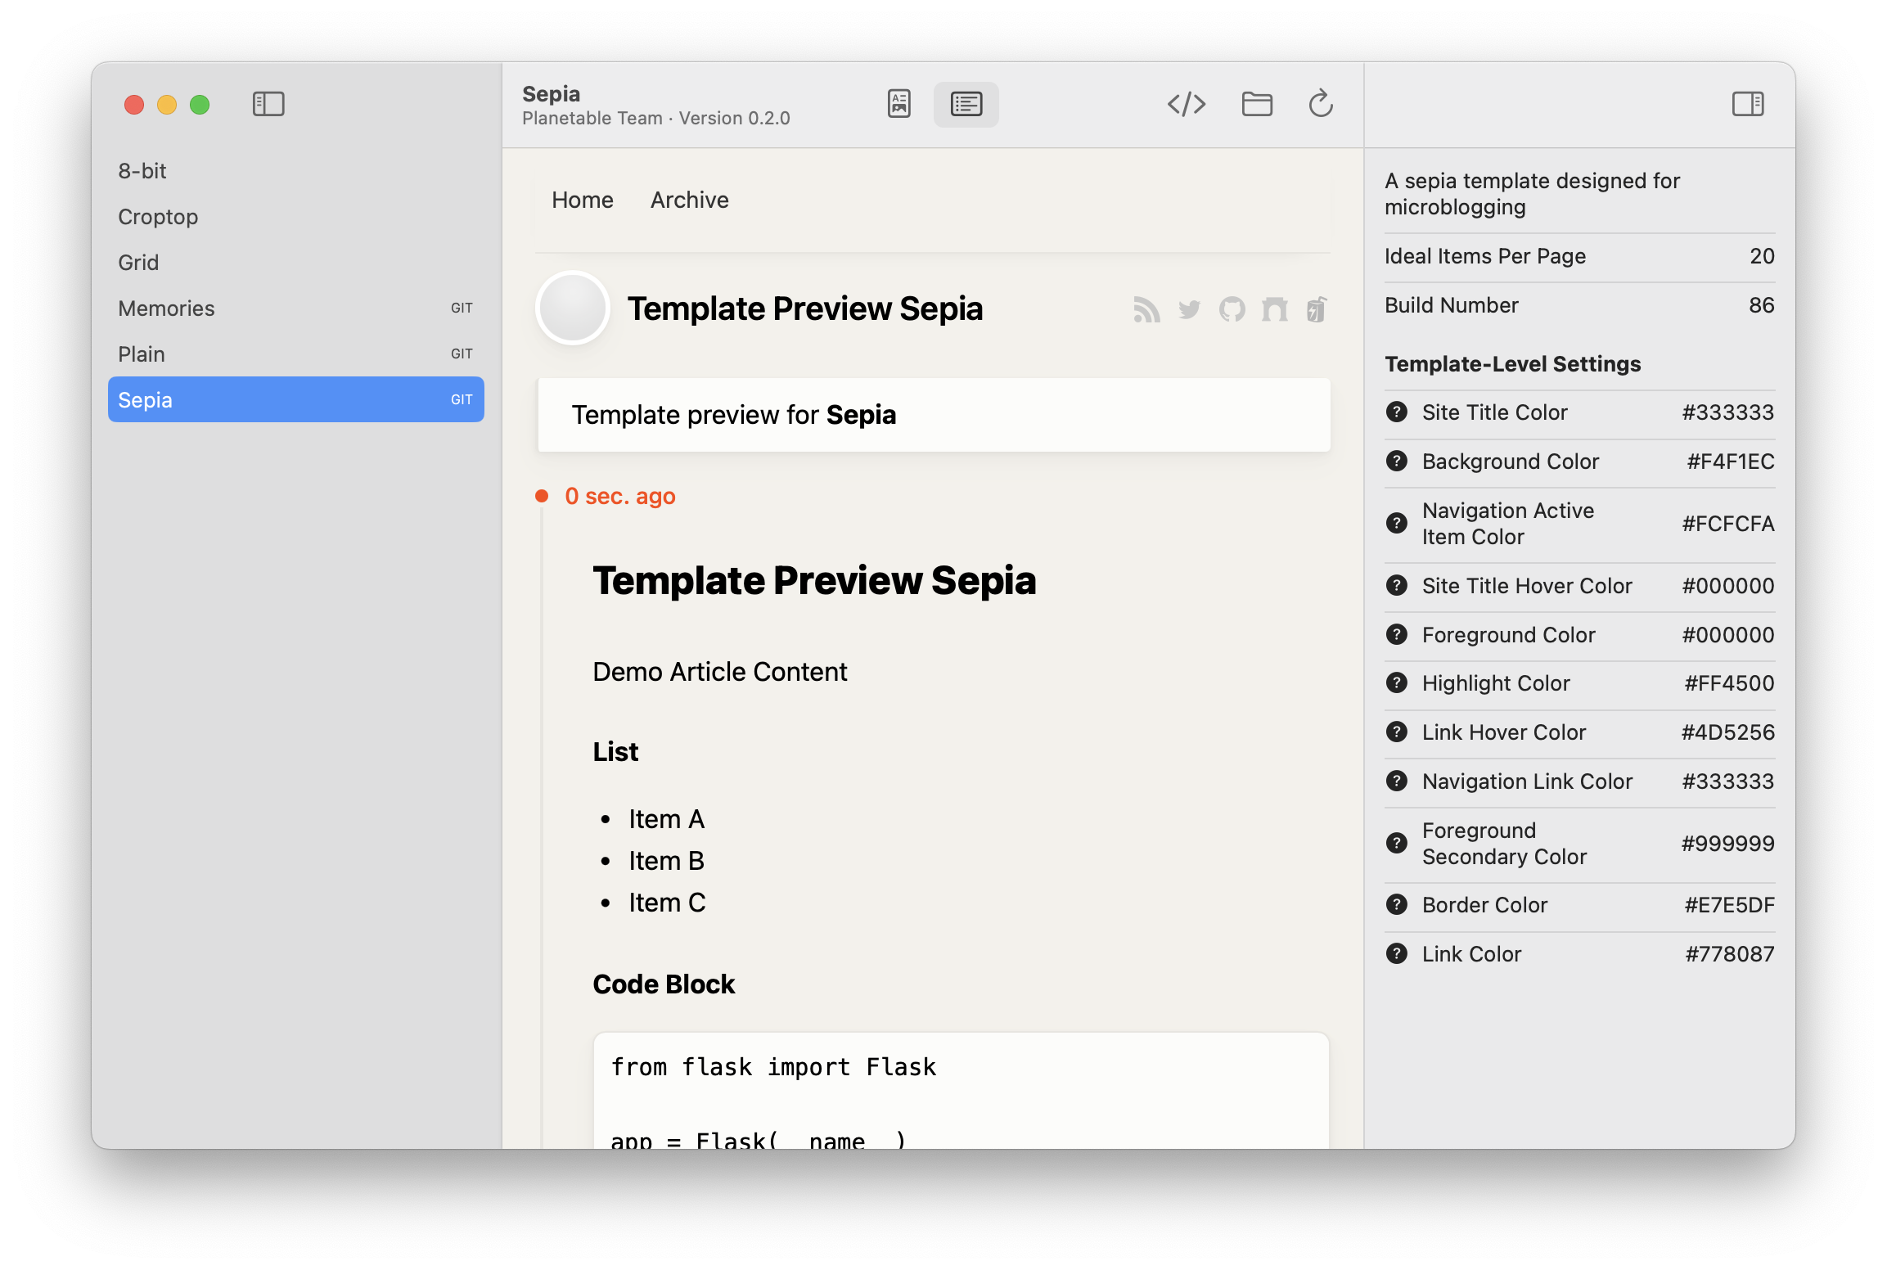
Task: Select the Plain template in sidebar
Action: (142, 354)
